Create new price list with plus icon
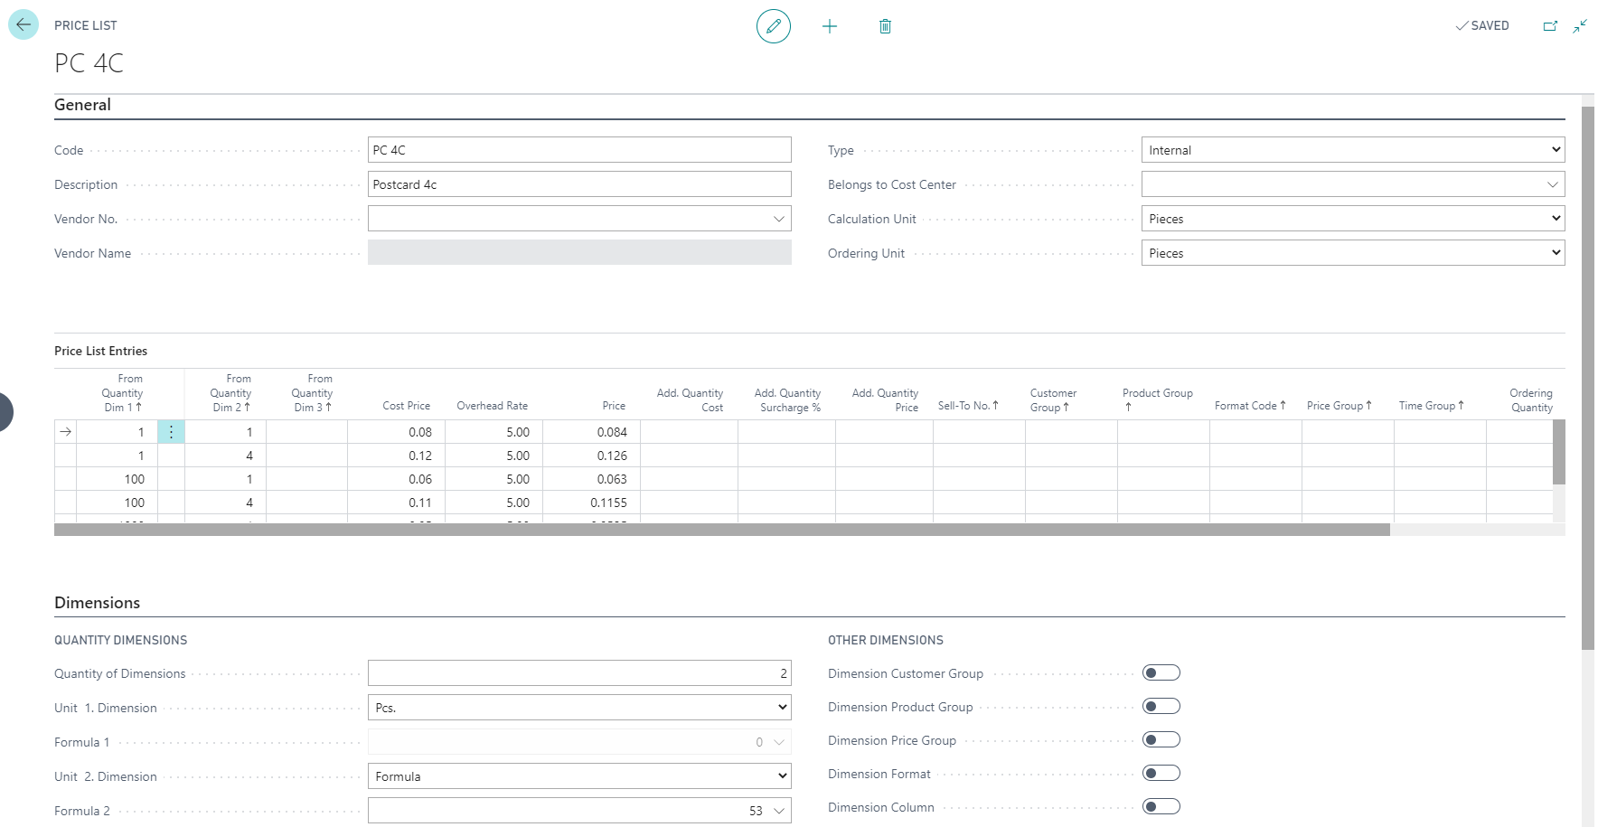Screen dimensions: 1598x827 pos(830,26)
